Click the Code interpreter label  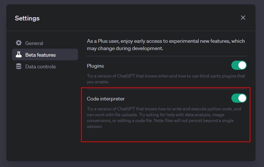click(106, 99)
